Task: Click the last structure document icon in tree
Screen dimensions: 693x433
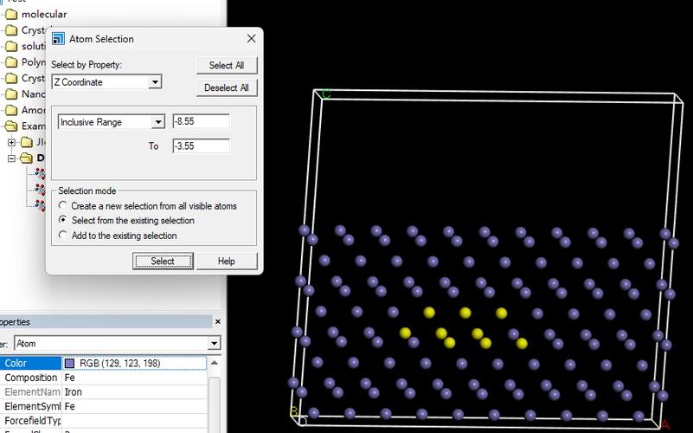Action: coord(40,205)
